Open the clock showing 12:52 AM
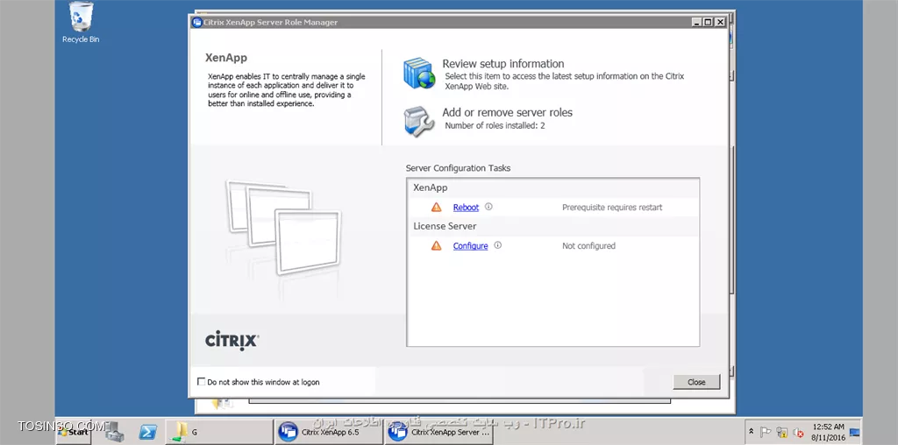The height and width of the screenshot is (445, 898). [828, 432]
